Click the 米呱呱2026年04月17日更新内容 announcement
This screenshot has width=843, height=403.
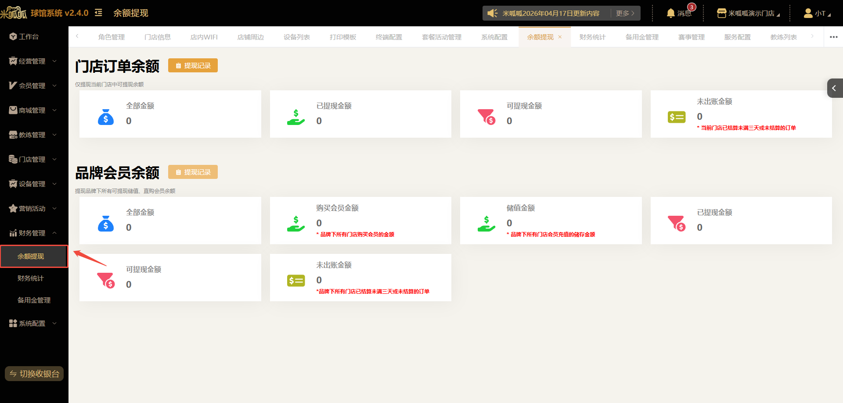pyautogui.click(x=551, y=13)
